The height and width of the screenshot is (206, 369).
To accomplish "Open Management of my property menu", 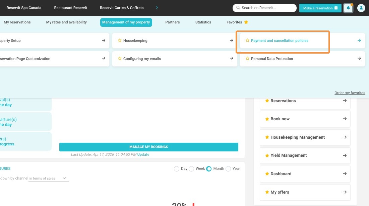I will (x=126, y=22).
